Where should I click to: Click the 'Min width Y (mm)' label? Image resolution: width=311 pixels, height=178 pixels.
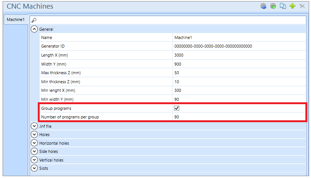pos(57,99)
